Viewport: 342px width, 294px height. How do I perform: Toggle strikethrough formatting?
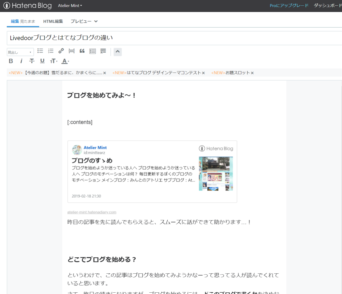tap(32, 61)
